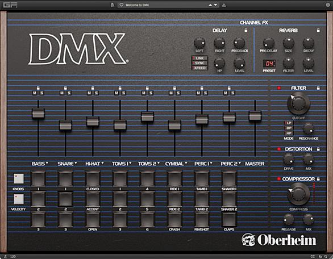Open the PERC 2 dropdown arrow
333x259 pixels.
coord(240,163)
